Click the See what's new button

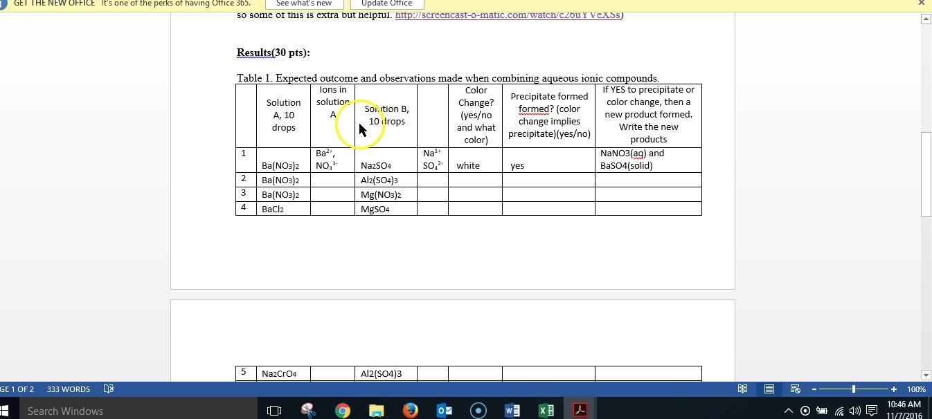coord(303,3)
